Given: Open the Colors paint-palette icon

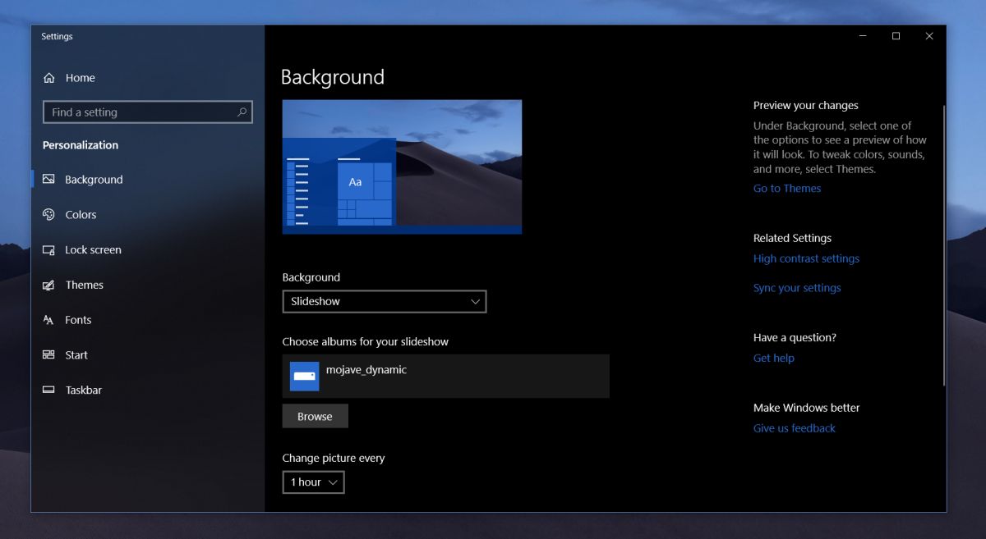Looking at the screenshot, I should click(x=50, y=214).
